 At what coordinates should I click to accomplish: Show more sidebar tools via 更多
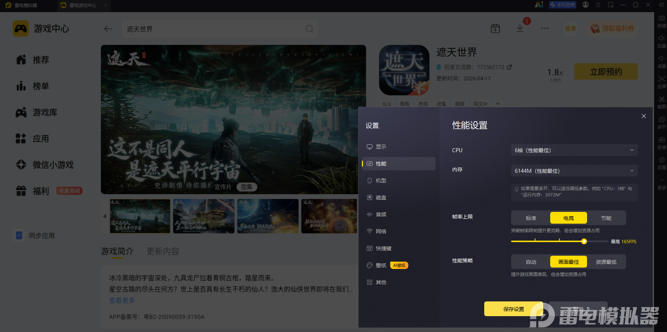[x=662, y=184]
